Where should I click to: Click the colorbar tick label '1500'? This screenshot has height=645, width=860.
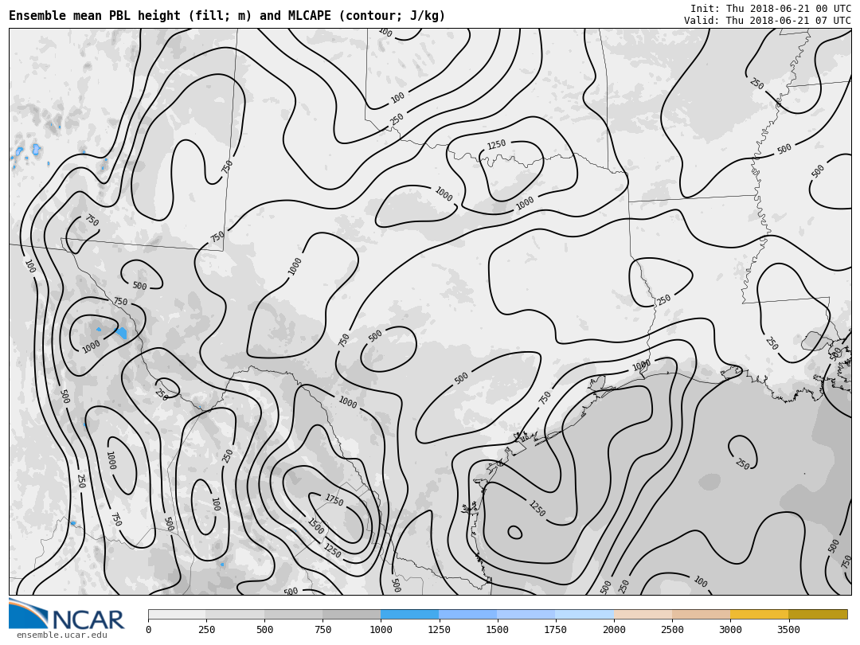[497, 630]
